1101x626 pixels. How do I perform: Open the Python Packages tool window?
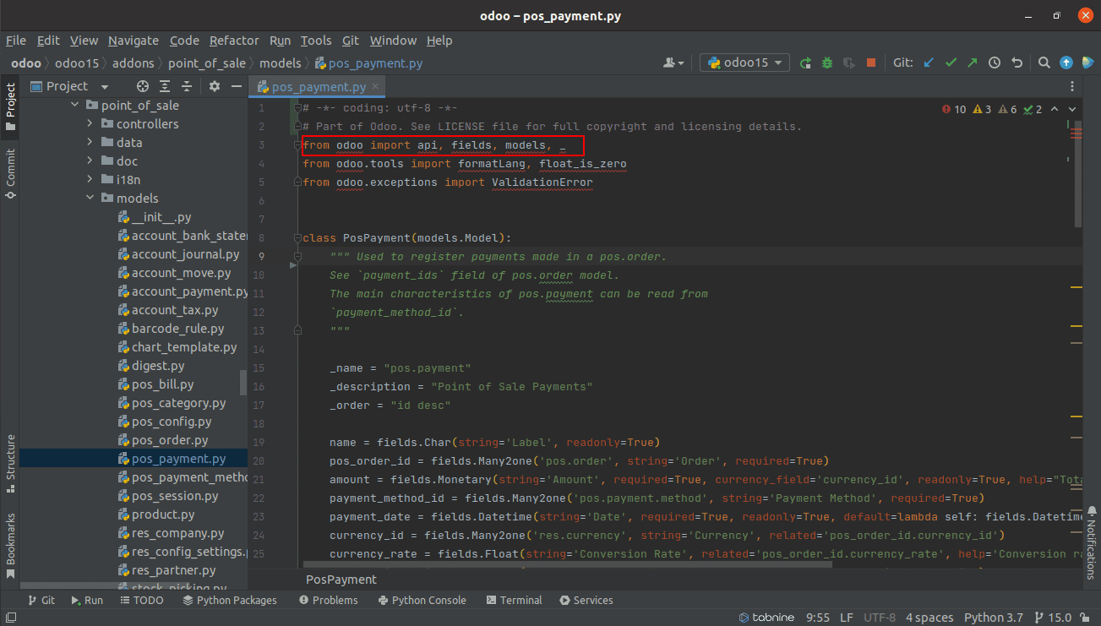click(229, 601)
